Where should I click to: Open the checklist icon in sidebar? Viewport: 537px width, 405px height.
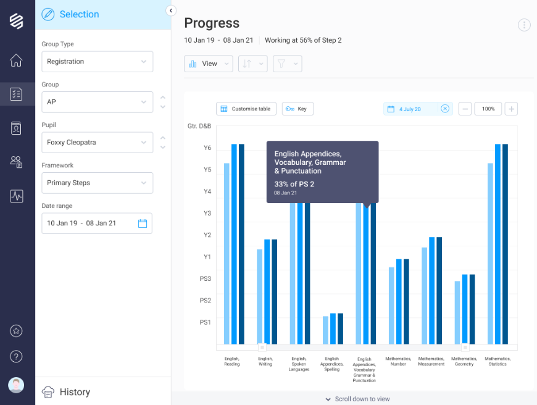point(17,94)
